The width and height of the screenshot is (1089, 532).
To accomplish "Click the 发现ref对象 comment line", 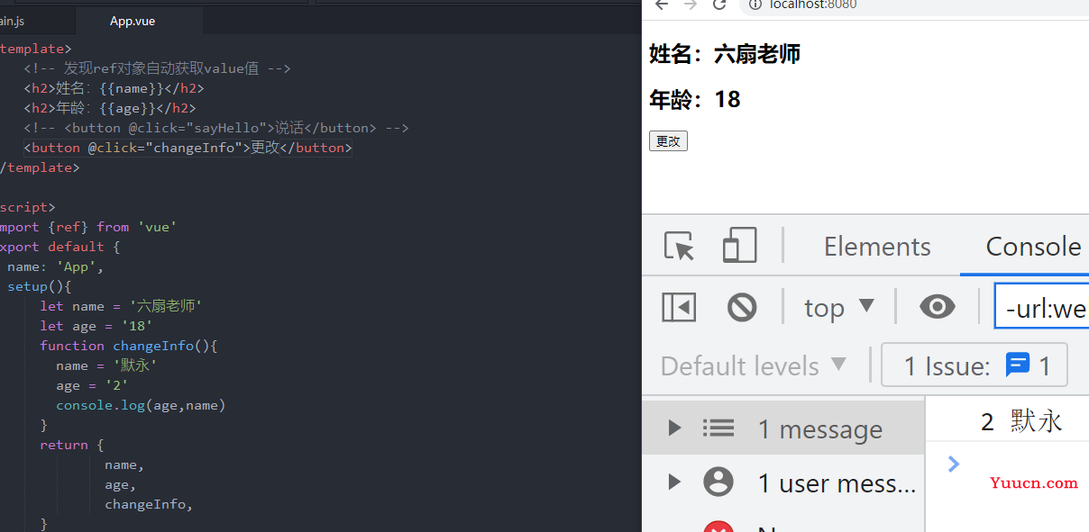I will click(x=157, y=68).
